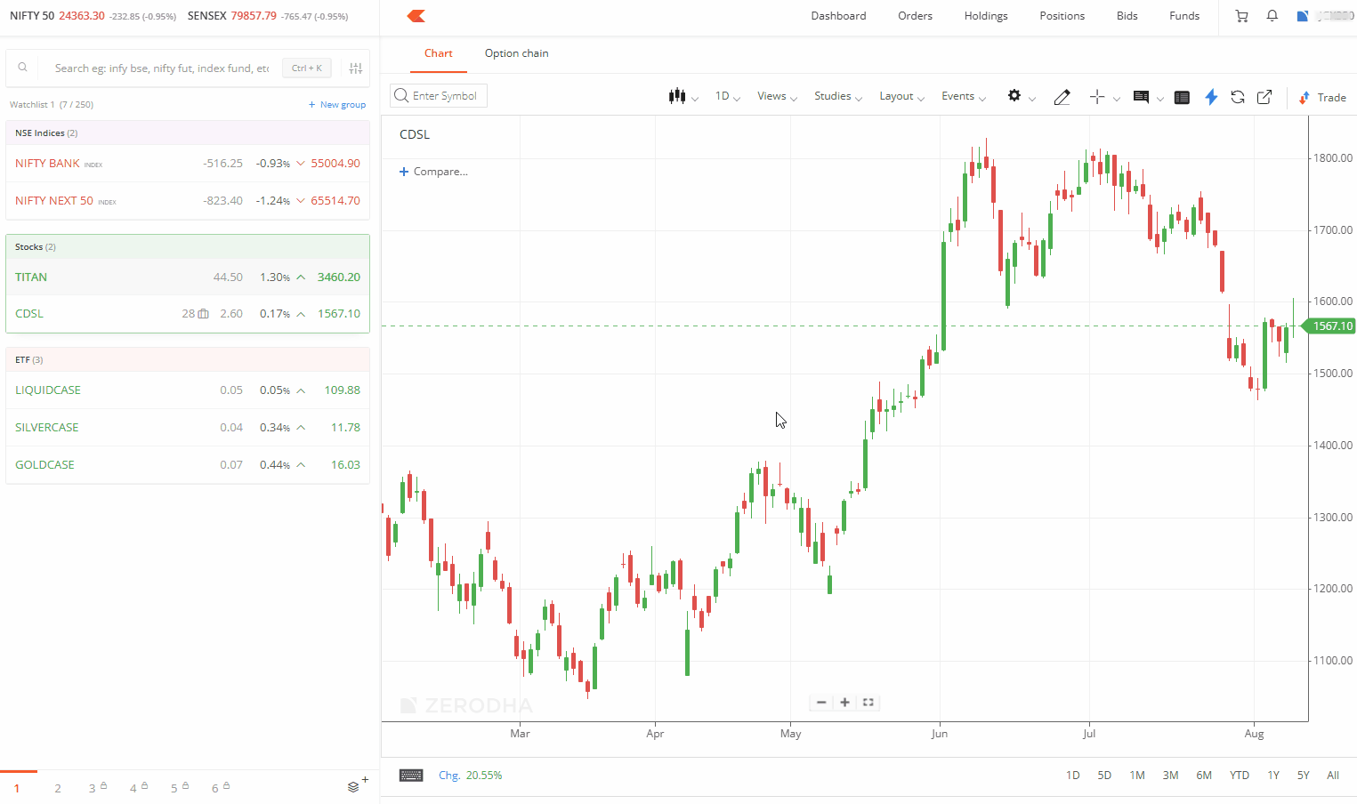Open the notifications bell
The width and height of the screenshot is (1357, 804).
pyautogui.click(x=1272, y=16)
